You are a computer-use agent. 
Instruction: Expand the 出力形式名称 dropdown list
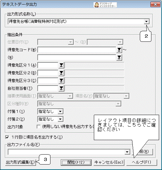point(147,21)
